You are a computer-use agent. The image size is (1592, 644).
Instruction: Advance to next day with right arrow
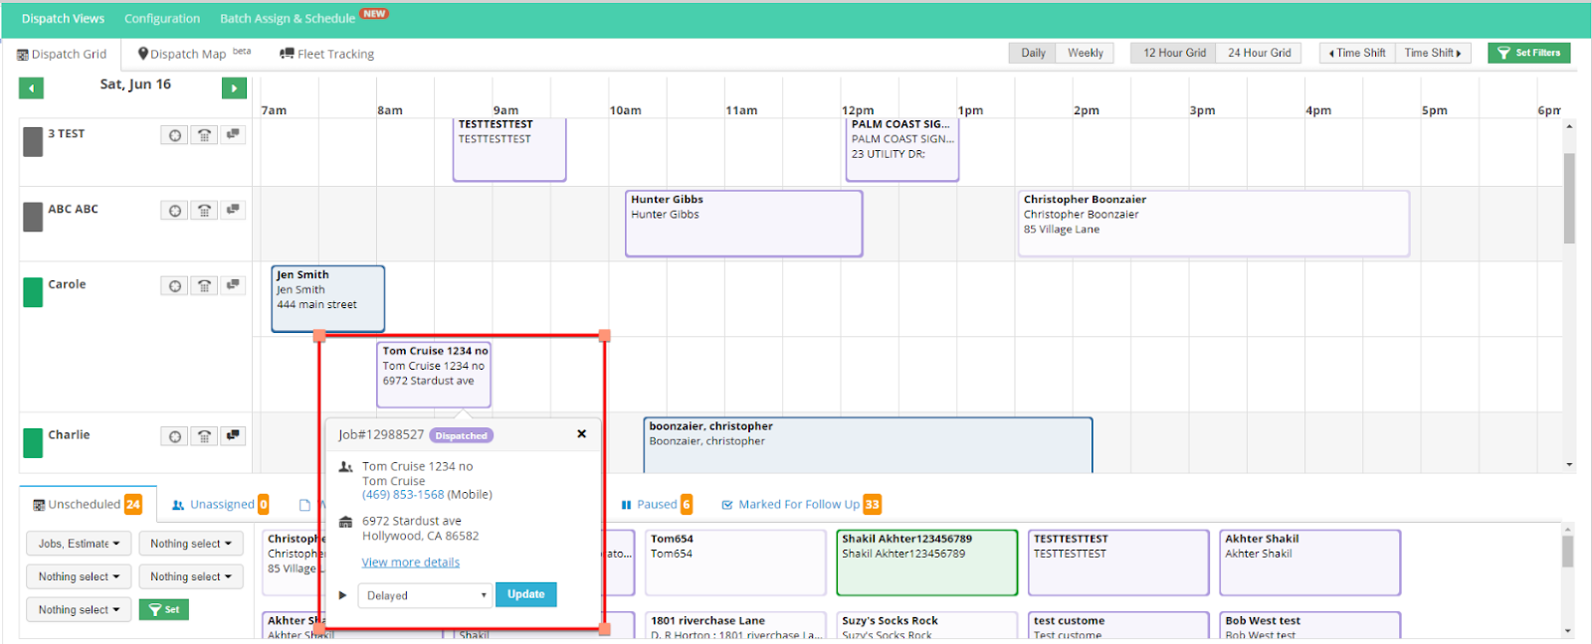(x=234, y=88)
